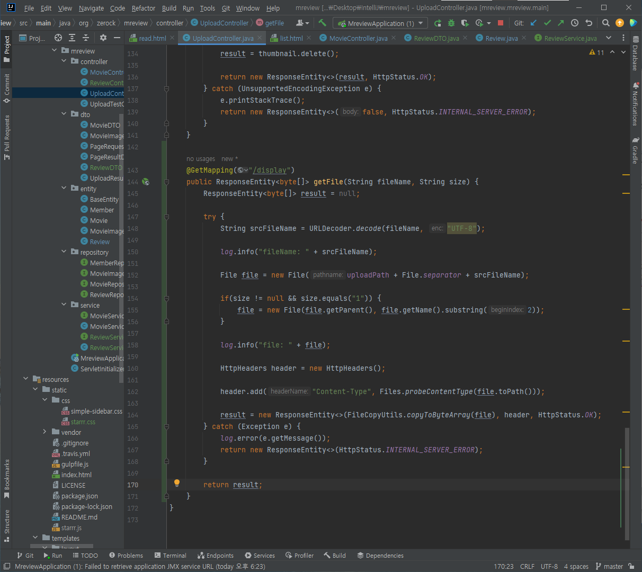The image size is (642, 572).
Task: Select opened file target icon in Project panel
Action: [58, 38]
